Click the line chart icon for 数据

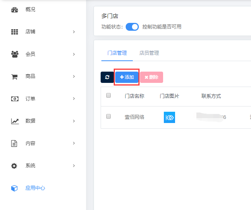tap(15, 121)
